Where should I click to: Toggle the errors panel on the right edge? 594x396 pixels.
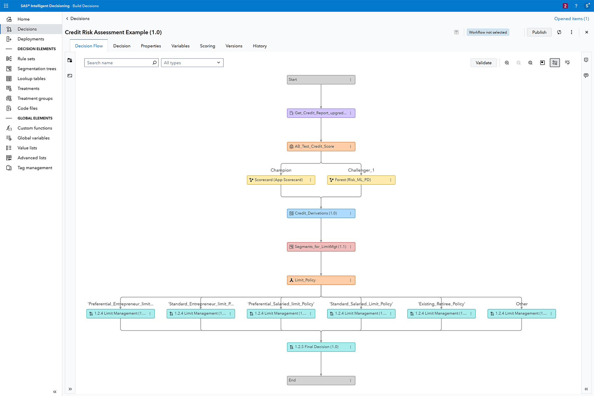[x=586, y=60]
